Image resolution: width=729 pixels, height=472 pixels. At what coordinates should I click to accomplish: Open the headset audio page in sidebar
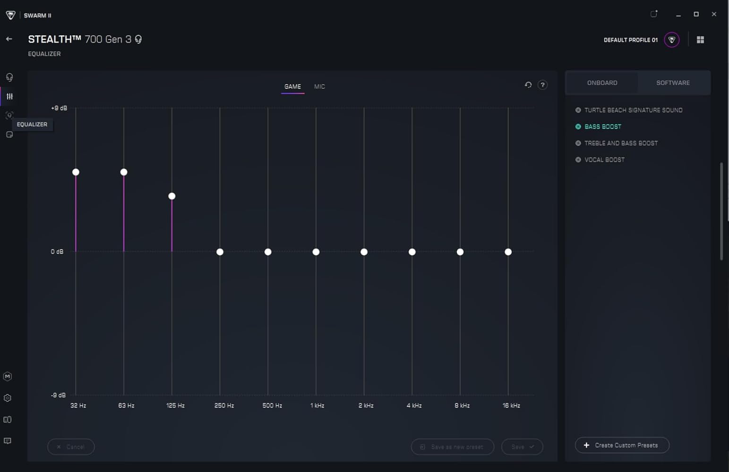[x=9, y=77]
